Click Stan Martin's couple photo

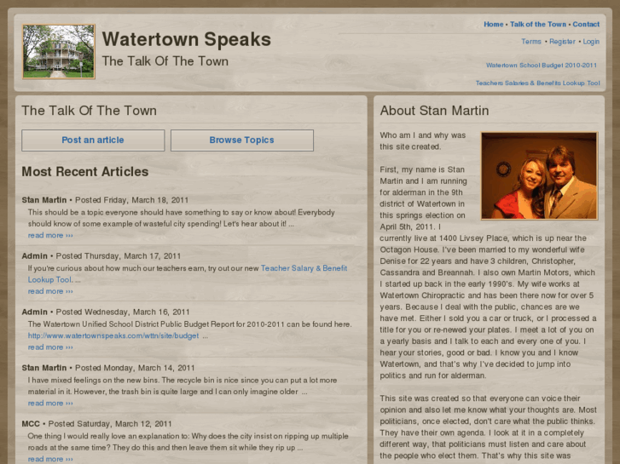(x=539, y=175)
